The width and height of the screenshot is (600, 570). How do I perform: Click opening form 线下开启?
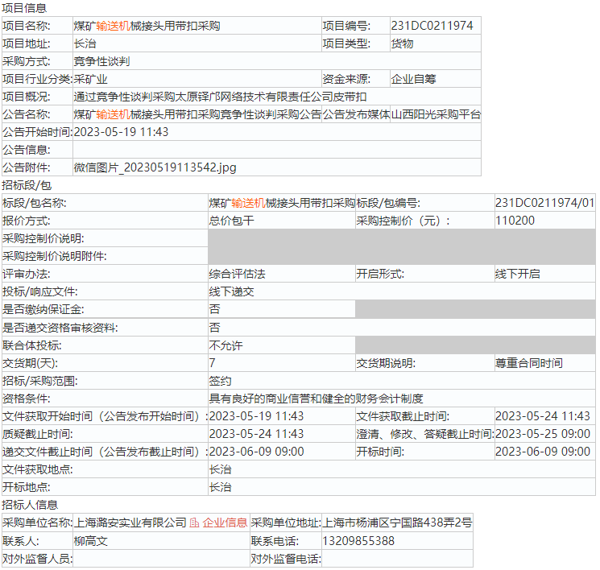[518, 274]
